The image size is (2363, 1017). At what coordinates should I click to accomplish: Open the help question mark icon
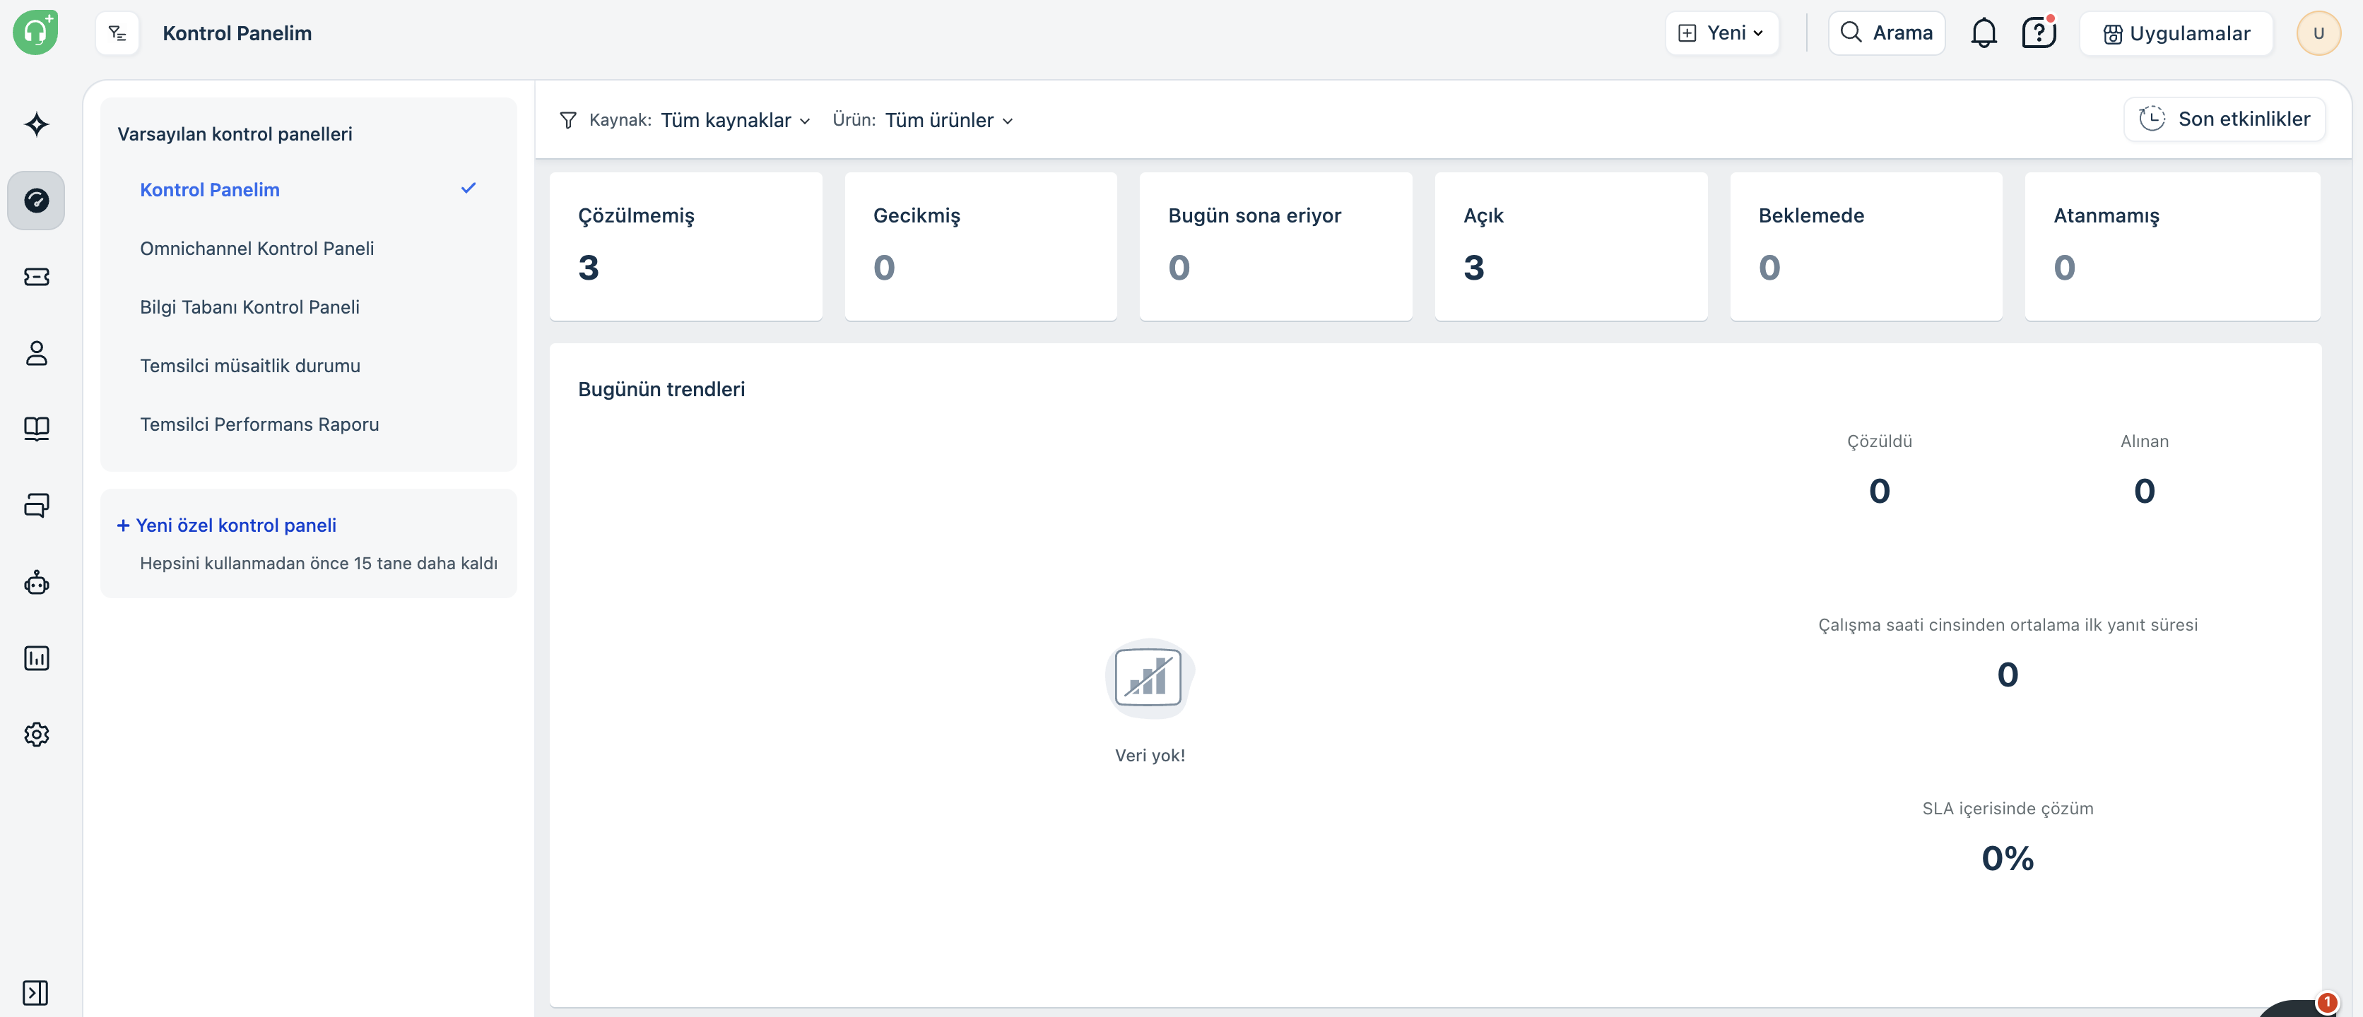tap(2038, 33)
